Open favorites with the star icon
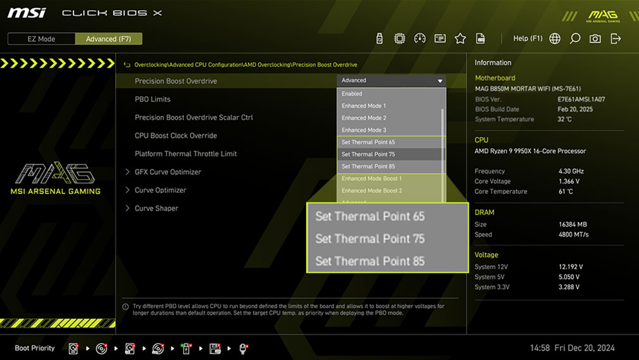639x360 pixels. pos(461,39)
